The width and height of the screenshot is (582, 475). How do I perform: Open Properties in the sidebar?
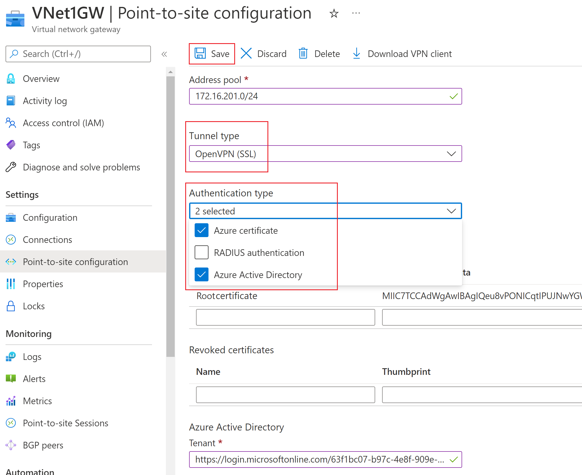coord(43,284)
